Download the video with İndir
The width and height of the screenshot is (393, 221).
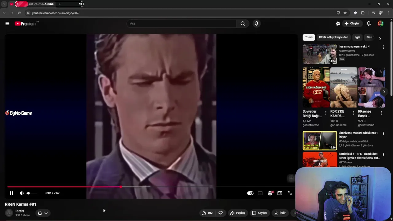point(280,213)
